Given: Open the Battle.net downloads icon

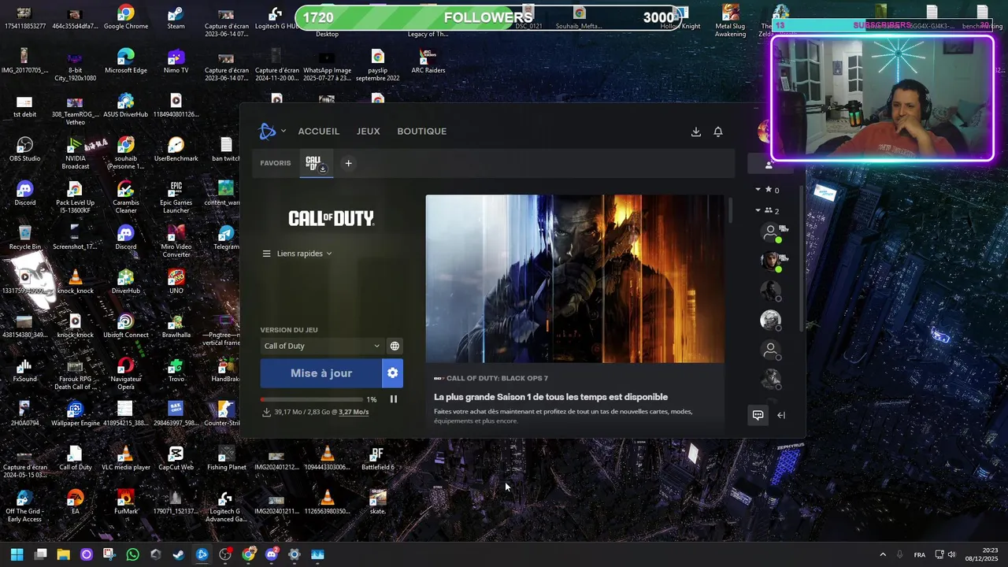Looking at the screenshot, I should (x=696, y=132).
